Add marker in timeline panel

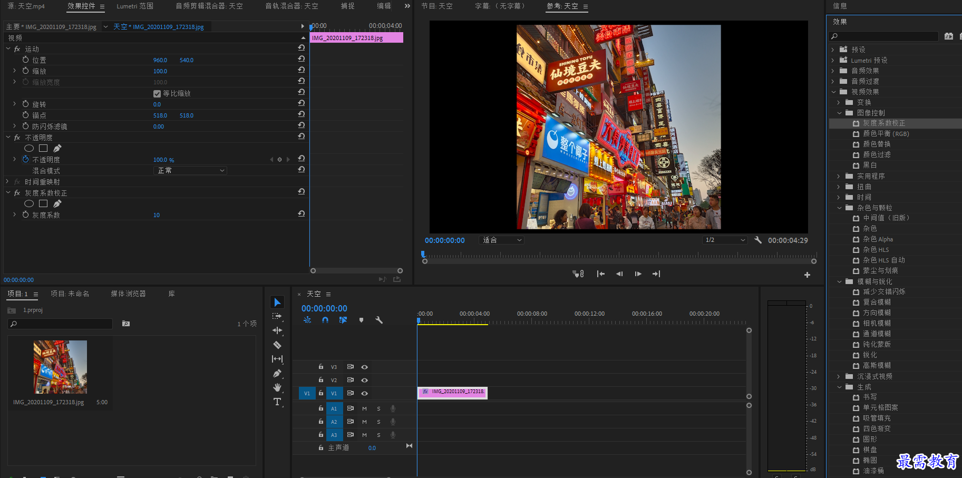pos(361,320)
